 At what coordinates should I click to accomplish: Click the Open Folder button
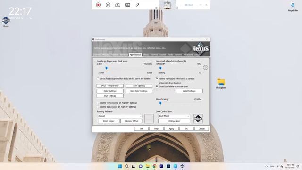pos(109,121)
